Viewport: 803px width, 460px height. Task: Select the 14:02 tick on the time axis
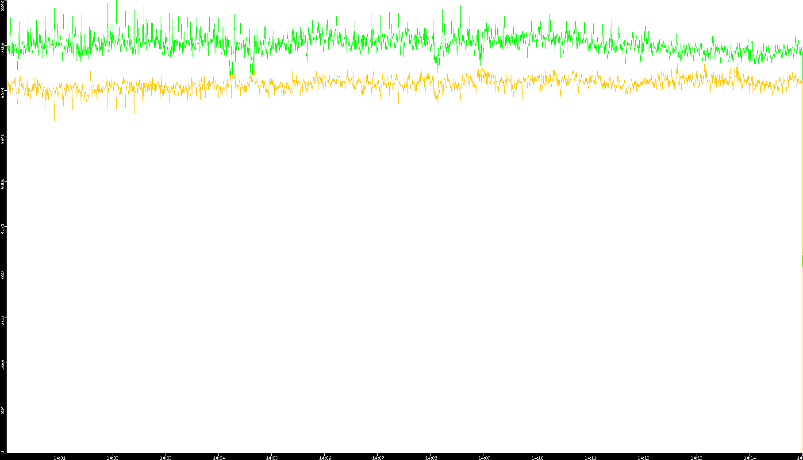112,458
